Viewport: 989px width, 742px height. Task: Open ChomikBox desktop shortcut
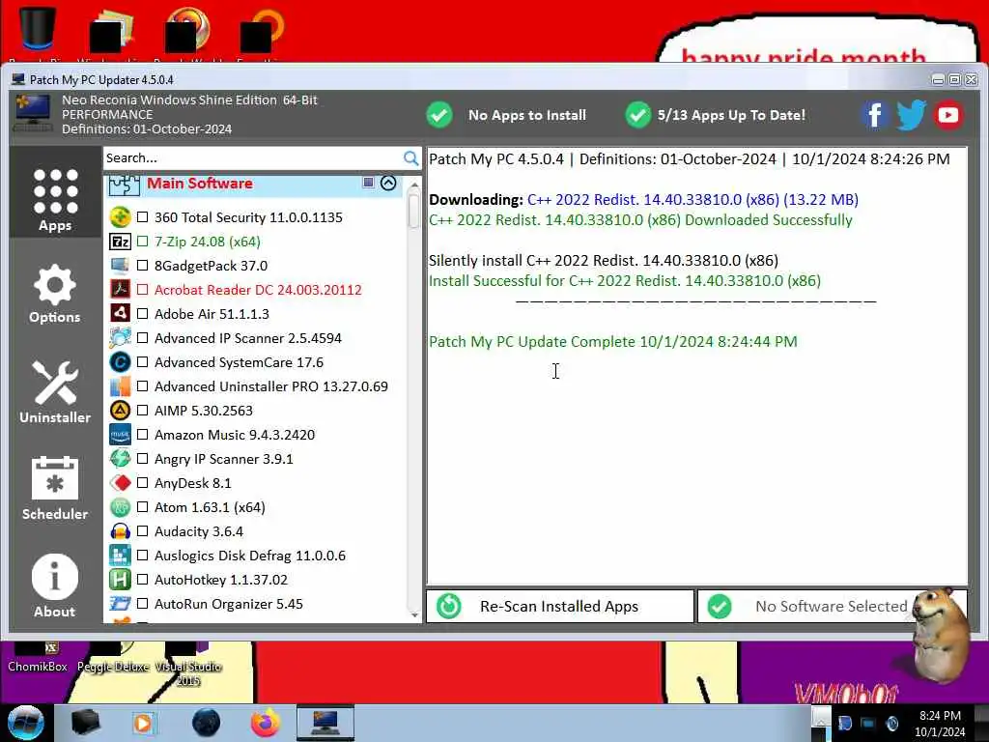(x=38, y=658)
